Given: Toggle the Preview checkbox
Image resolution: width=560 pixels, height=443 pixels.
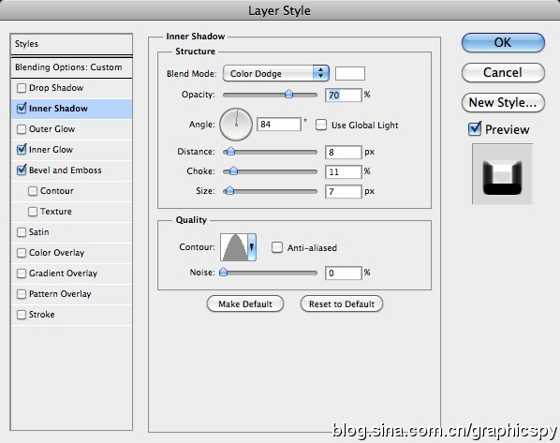Looking at the screenshot, I should (475, 128).
